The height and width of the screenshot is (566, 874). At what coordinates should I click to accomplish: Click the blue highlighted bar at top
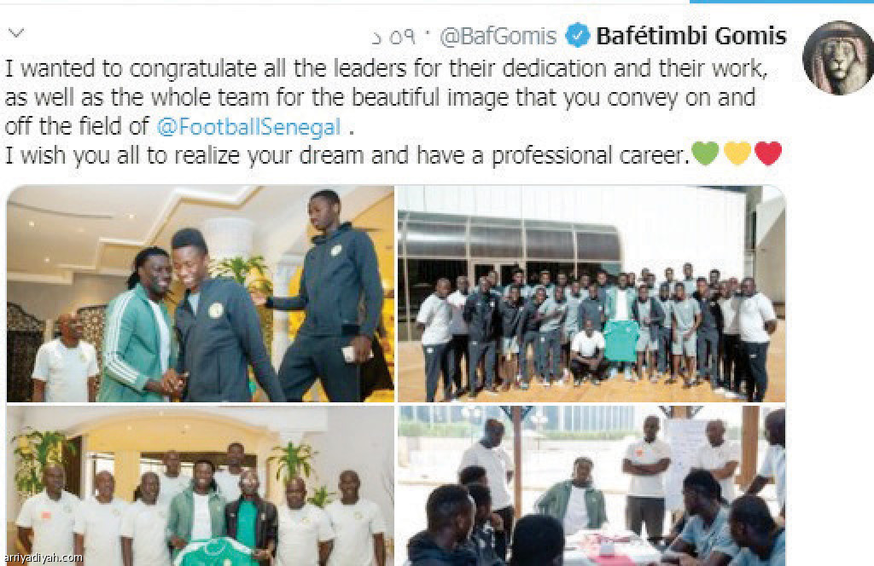click(782, 2)
